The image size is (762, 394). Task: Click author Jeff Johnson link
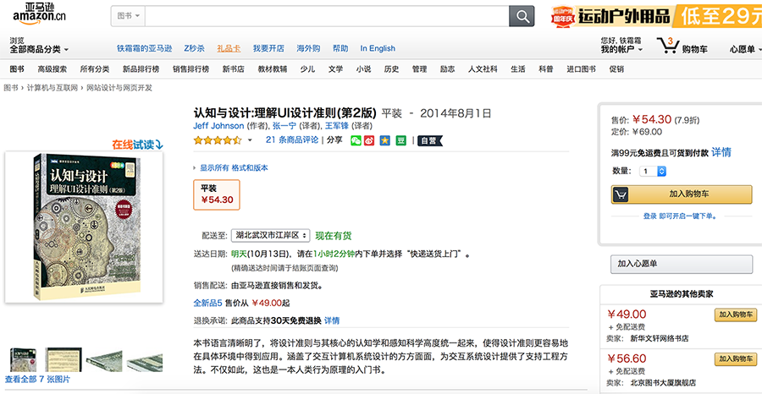pyautogui.click(x=218, y=126)
